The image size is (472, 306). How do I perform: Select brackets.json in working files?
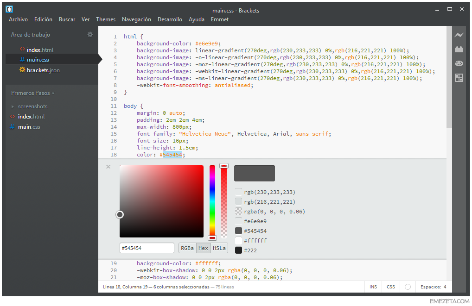pos(43,70)
